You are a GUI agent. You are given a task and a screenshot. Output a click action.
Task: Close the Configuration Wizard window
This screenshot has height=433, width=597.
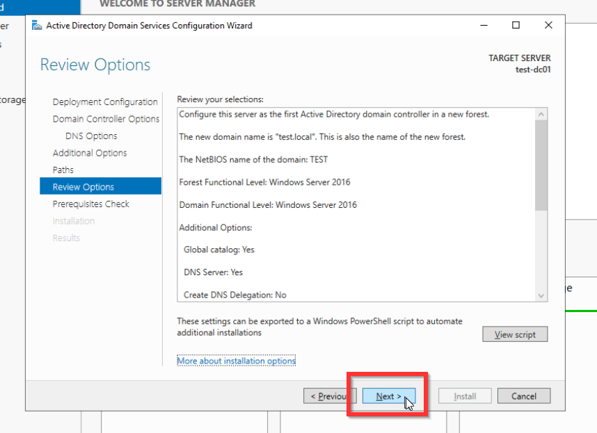point(548,25)
